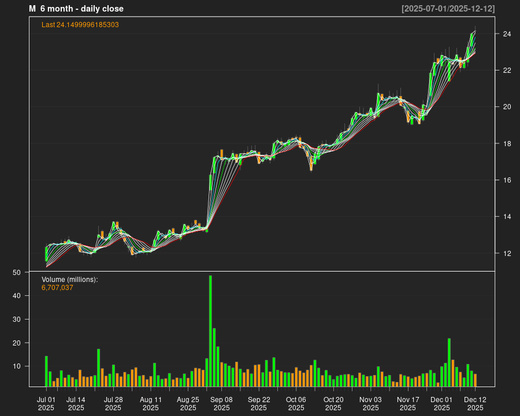The image size is (520, 416).
Task: Click the Nov 03 2025 x-axis label
Action: coord(370,403)
